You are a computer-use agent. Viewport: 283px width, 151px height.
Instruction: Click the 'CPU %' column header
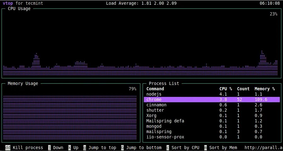pyautogui.click(x=226, y=89)
